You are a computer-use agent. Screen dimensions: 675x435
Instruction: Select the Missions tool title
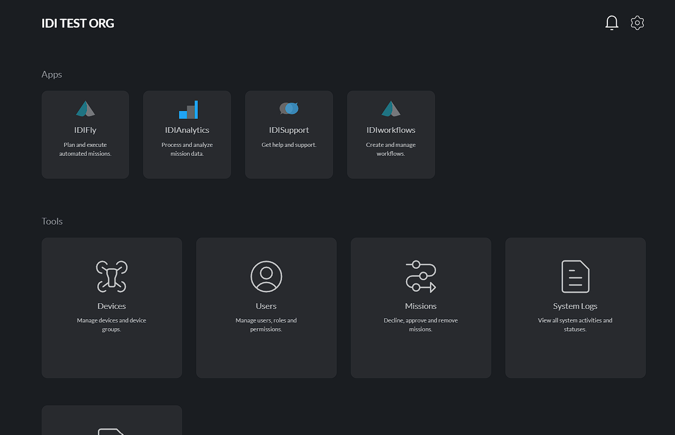pos(421,306)
